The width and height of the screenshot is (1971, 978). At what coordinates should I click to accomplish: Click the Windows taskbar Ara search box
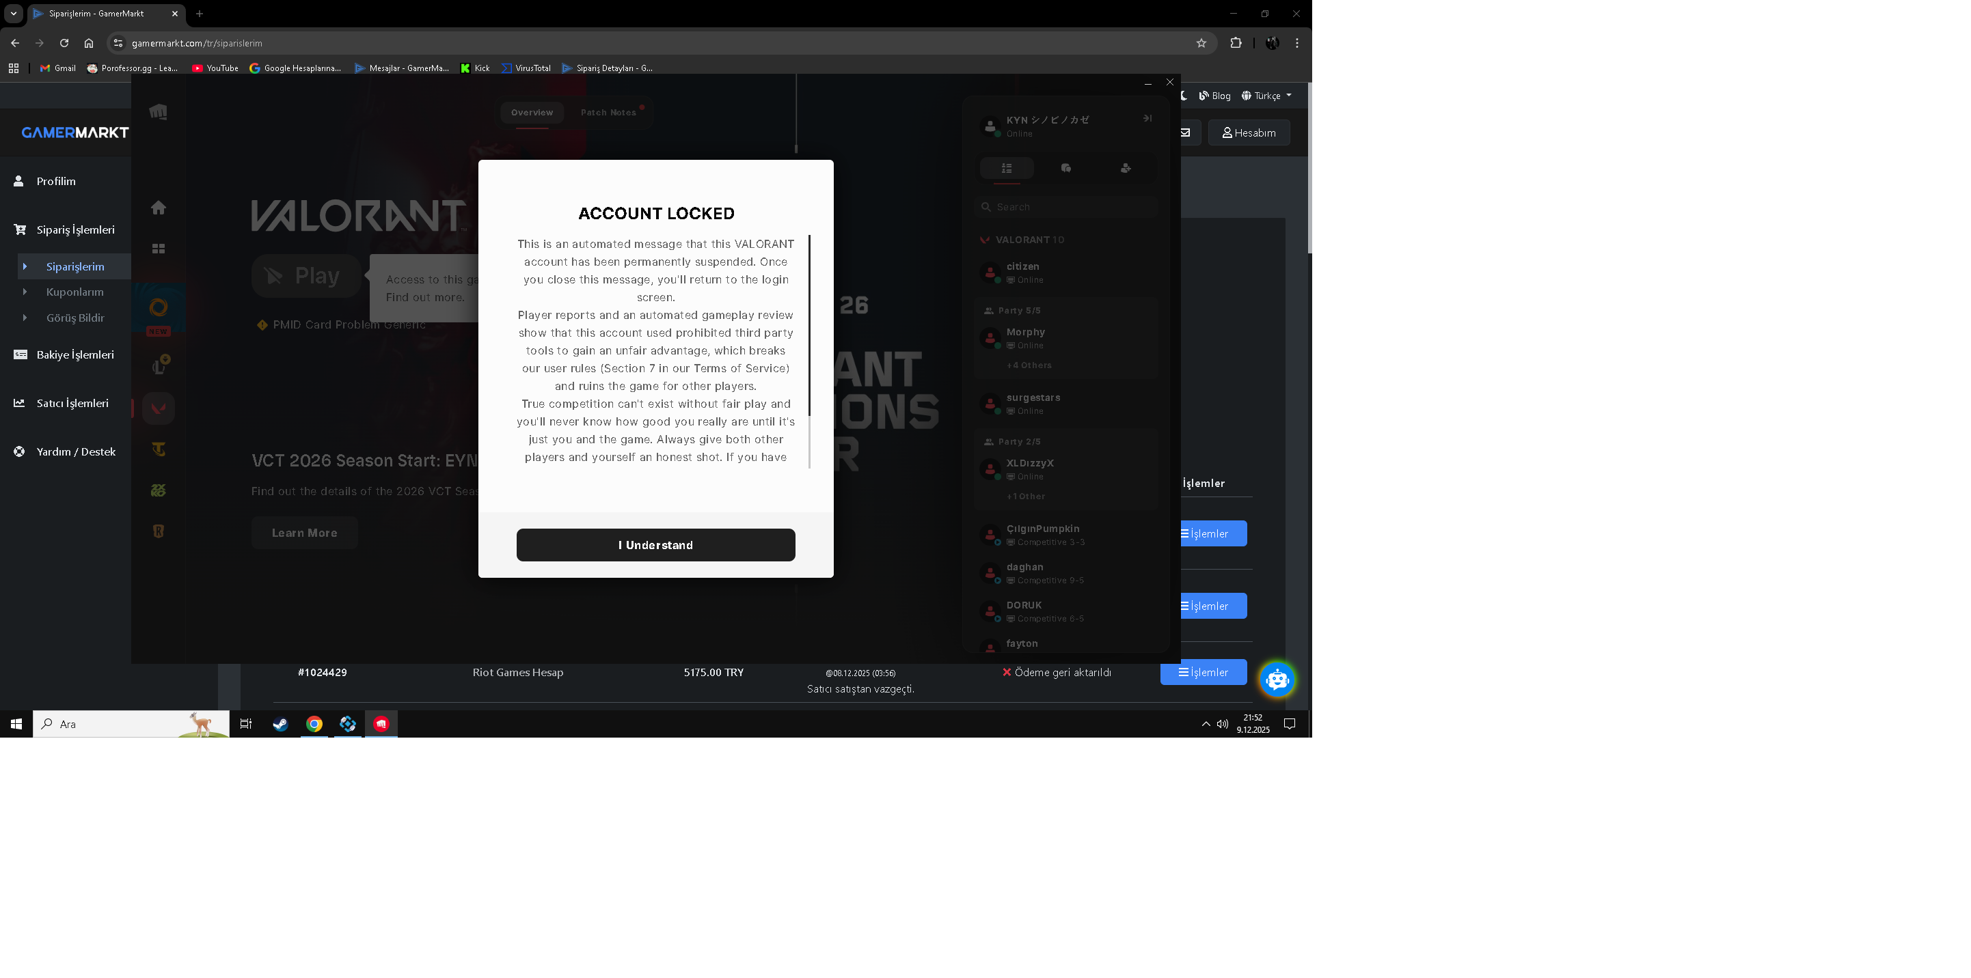(x=131, y=724)
